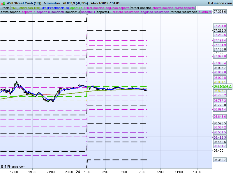
Task: Click the IT-Finance.com link at top right
Action: coord(220,3)
